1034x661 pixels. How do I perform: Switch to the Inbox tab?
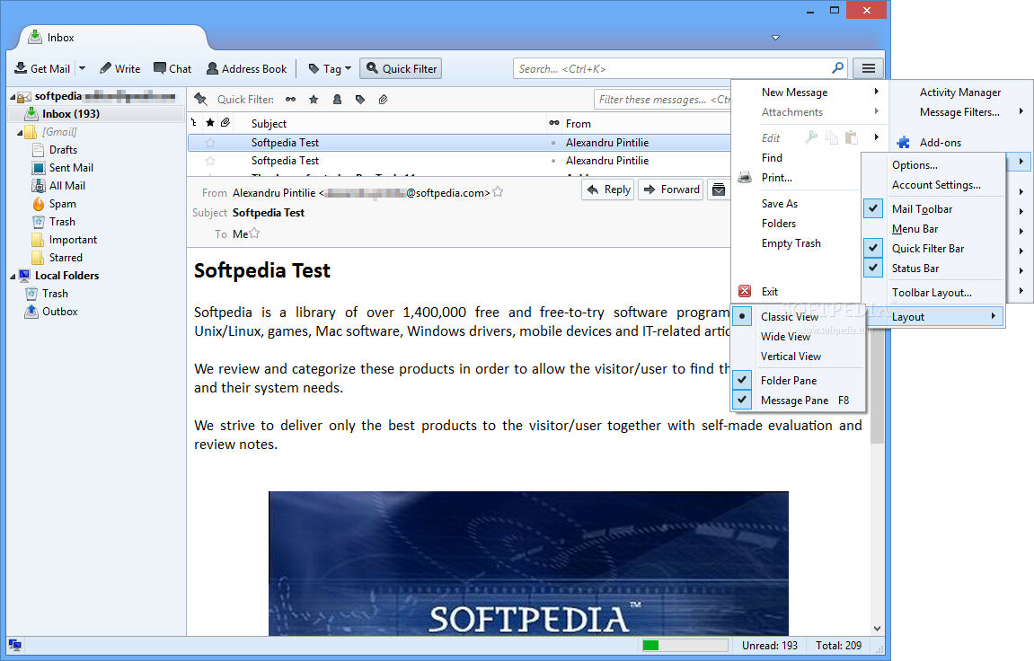tap(112, 38)
